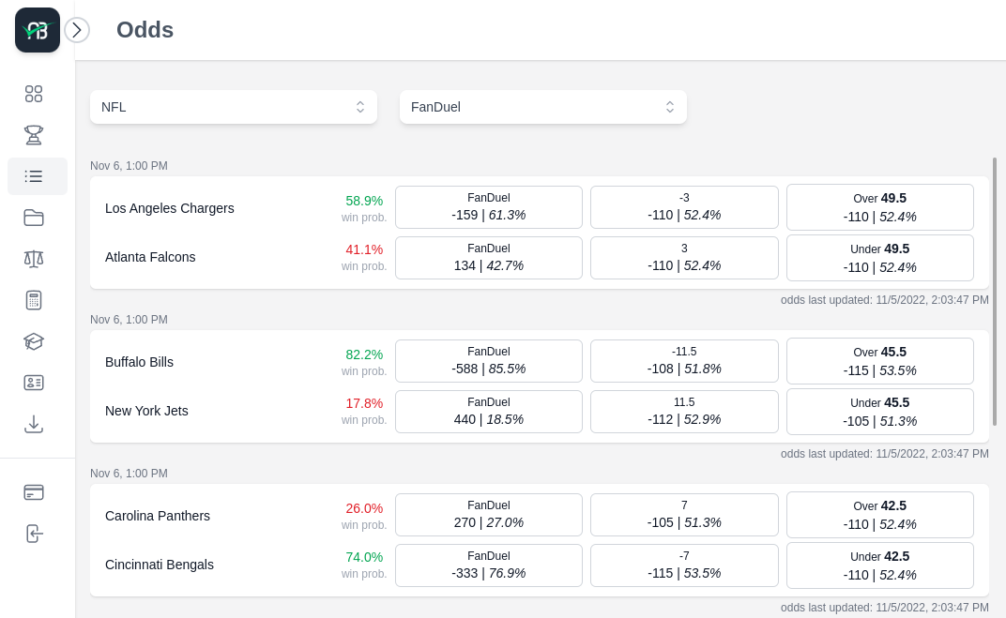This screenshot has height=618, width=1006.
Task: Select Panthers moneyline 270 box
Action: coord(489,515)
